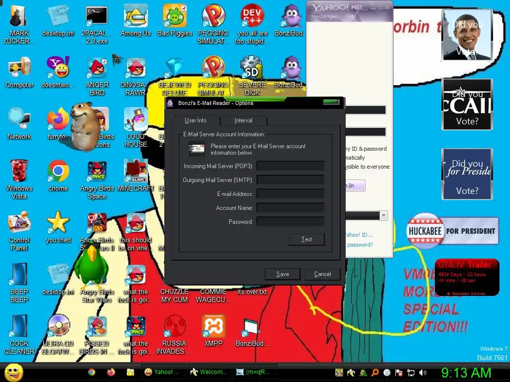Launch the ANGER BIRD desktop icon
The width and height of the screenshot is (510, 382).
[97, 76]
